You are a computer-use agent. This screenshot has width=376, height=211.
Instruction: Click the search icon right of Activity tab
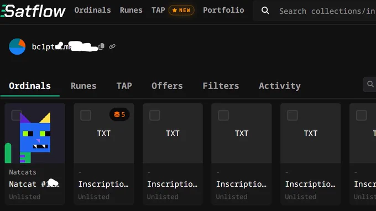[370, 84]
